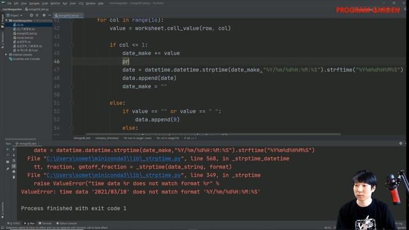Select the highlighted first file in project tree
This screenshot has height=230, width=409.
[20, 25]
